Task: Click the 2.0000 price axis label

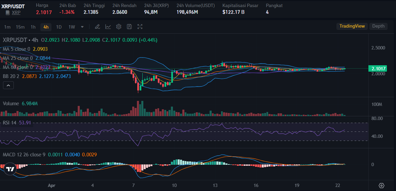Action: [378, 74]
